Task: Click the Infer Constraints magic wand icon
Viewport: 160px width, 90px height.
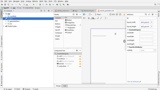Action: (x=101, y=18)
